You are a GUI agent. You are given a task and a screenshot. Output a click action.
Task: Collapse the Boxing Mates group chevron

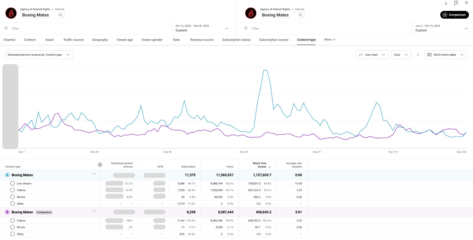(x=94, y=174)
